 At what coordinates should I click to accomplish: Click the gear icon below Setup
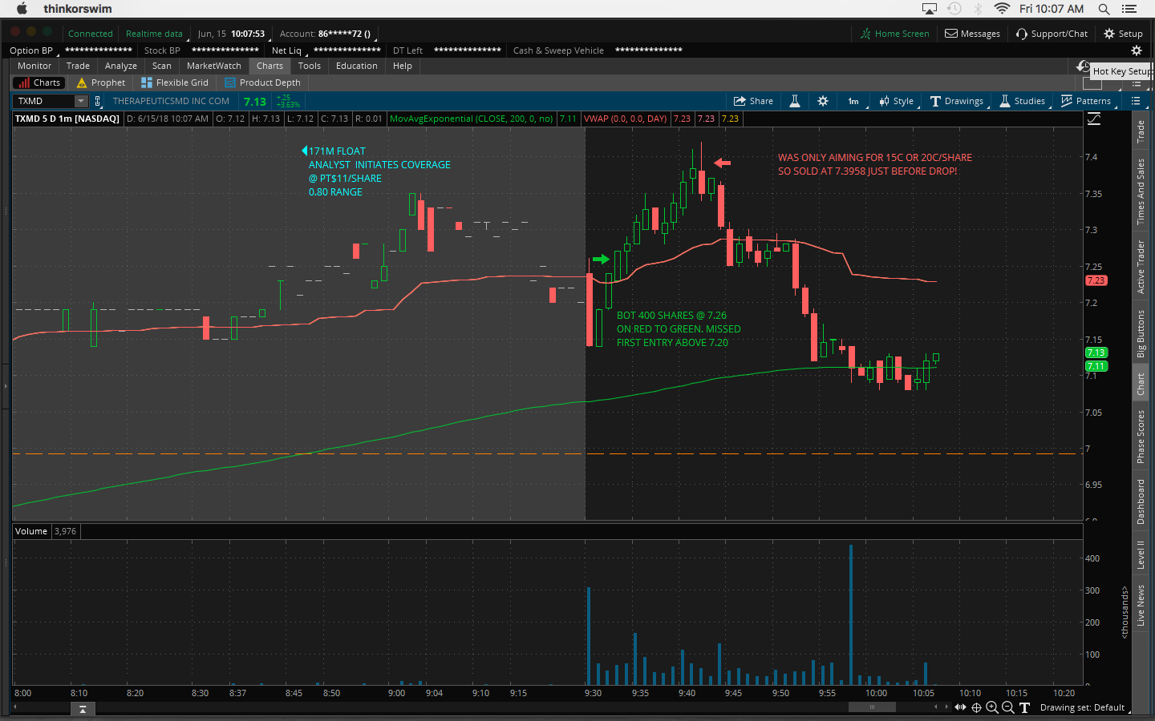pos(1136,50)
